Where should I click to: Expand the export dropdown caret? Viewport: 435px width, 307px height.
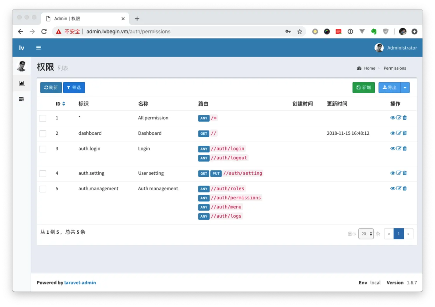coord(405,88)
